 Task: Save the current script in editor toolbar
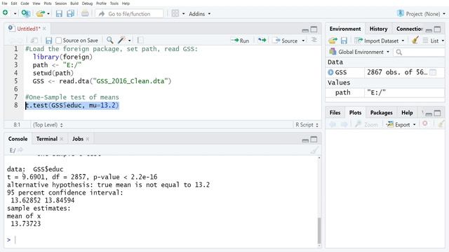pos(48,41)
